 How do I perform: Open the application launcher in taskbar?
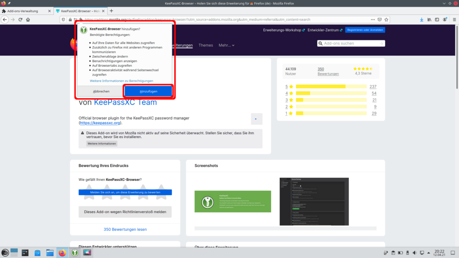(5, 253)
